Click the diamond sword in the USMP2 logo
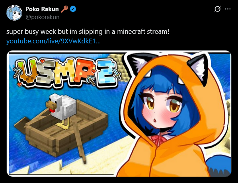This screenshot has width=238, height=183. (x=117, y=74)
